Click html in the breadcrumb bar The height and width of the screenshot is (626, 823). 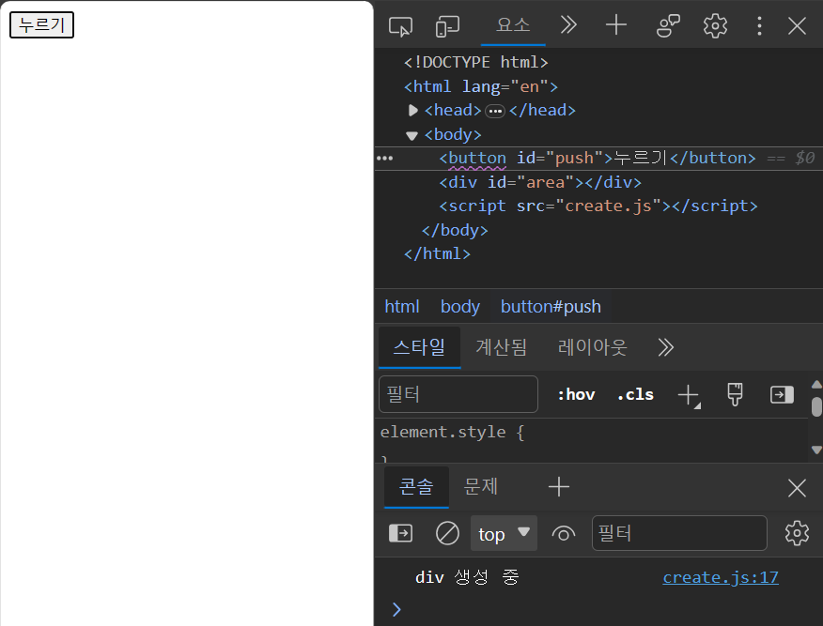pyautogui.click(x=402, y=306)
